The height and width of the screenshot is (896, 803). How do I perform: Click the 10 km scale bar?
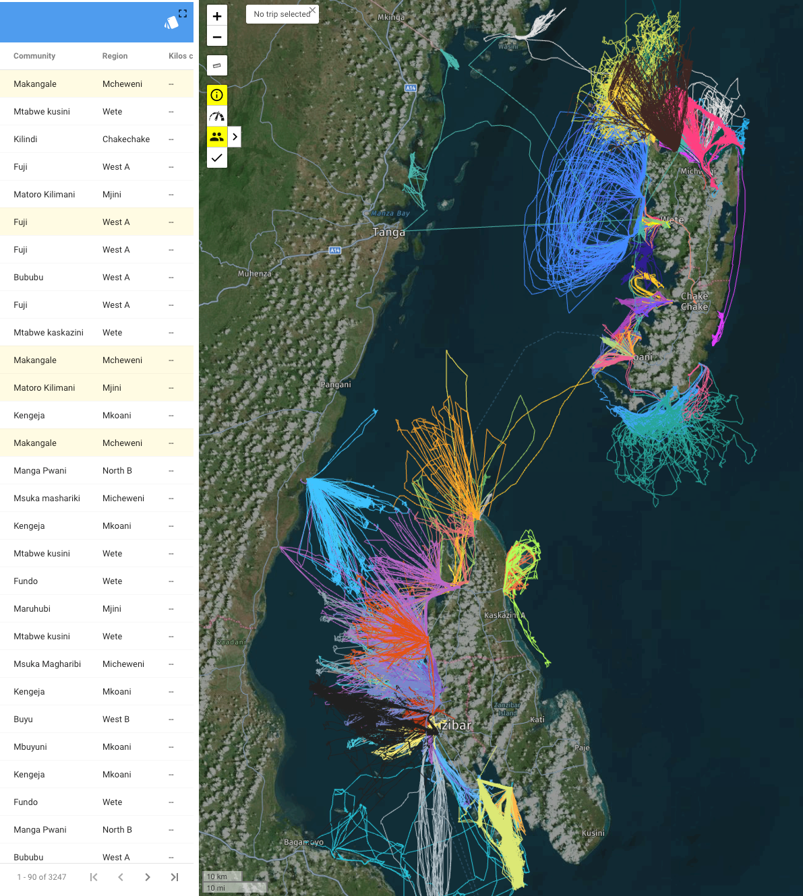(x=221, y=876)
